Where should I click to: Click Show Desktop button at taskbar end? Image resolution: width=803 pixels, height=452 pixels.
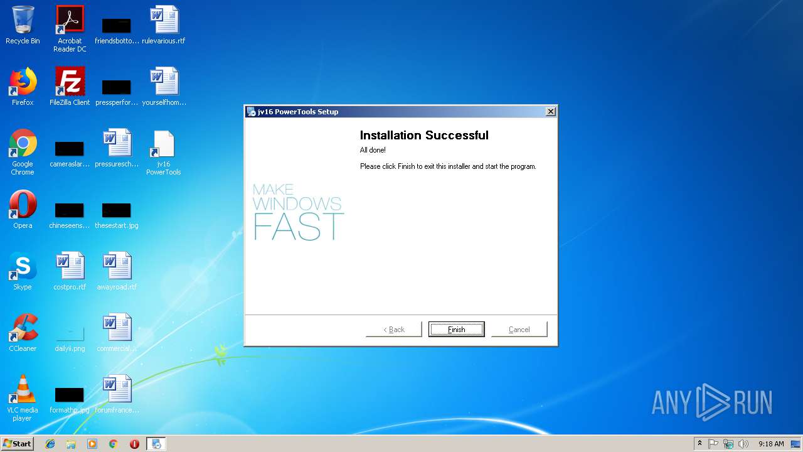coord(795,444)
